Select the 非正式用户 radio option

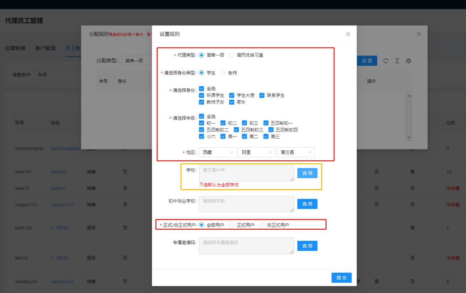pyautogui.click(x=262, y=225)
